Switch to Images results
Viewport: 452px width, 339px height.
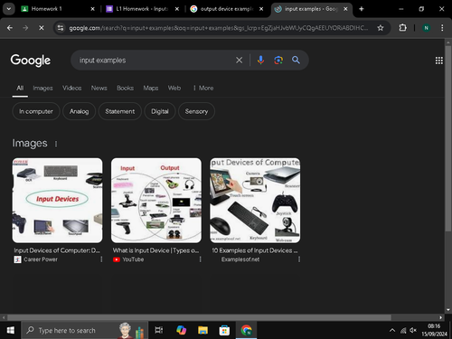click(x=42, y=88)
